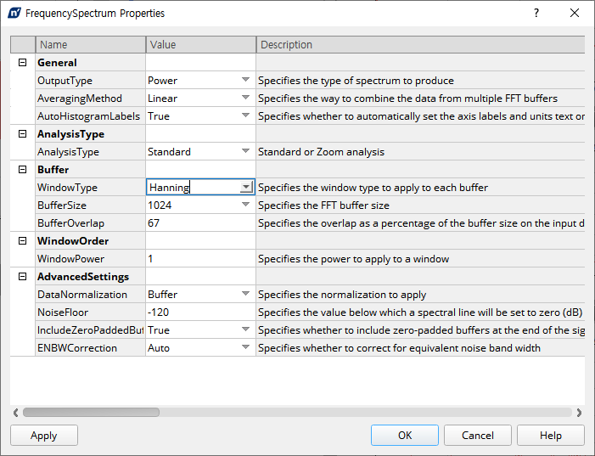This screenshot has height=456, width=595.
Task: Collapse the General section
Action: [22, 62]
